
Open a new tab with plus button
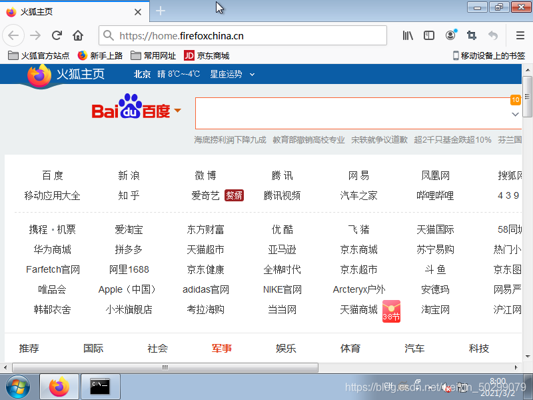coord(161,11)
